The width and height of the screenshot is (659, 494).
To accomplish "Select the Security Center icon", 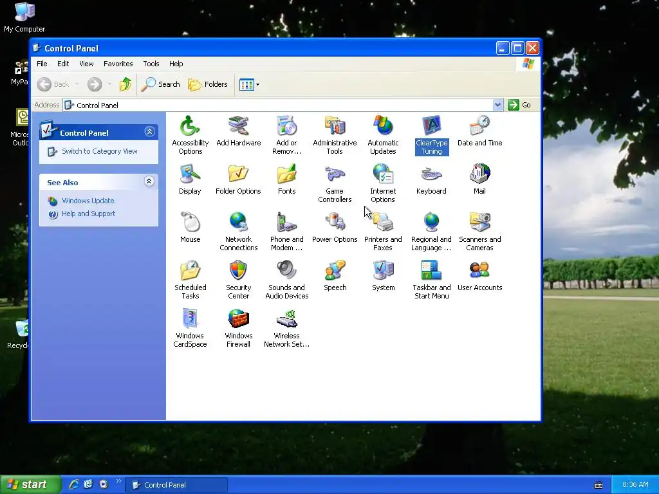I will 238,279.
